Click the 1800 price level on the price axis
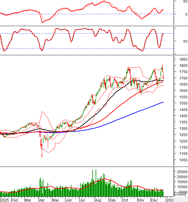 [180, 66]
